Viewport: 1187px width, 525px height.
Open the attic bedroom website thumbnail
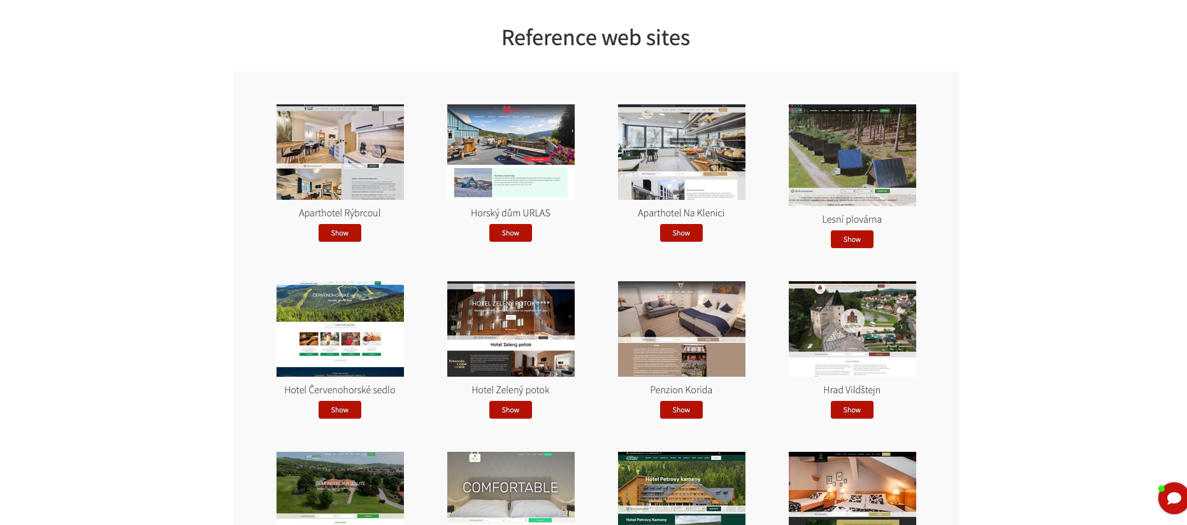[852, 488]
